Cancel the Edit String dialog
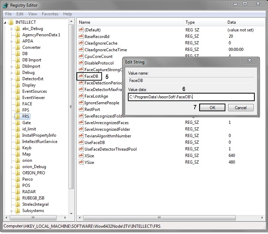 coord(240,107)
